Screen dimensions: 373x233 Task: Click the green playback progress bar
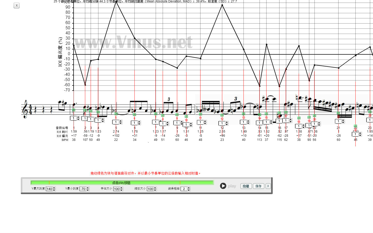point(122,183)
